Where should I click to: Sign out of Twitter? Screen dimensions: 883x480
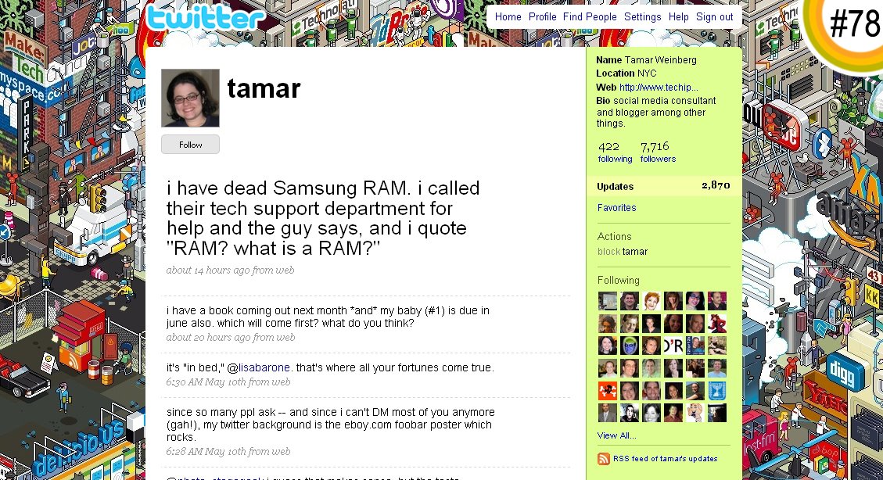pyautogui.click(x=714, y=16)
